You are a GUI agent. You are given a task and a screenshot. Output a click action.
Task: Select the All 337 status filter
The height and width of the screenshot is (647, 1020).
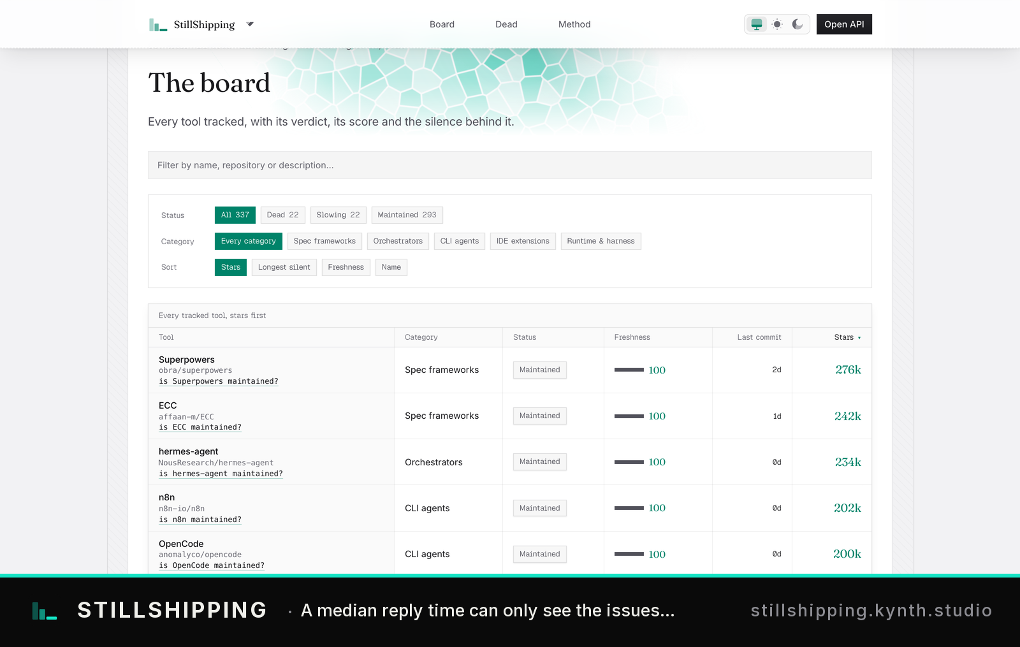(x=235, y=215)
